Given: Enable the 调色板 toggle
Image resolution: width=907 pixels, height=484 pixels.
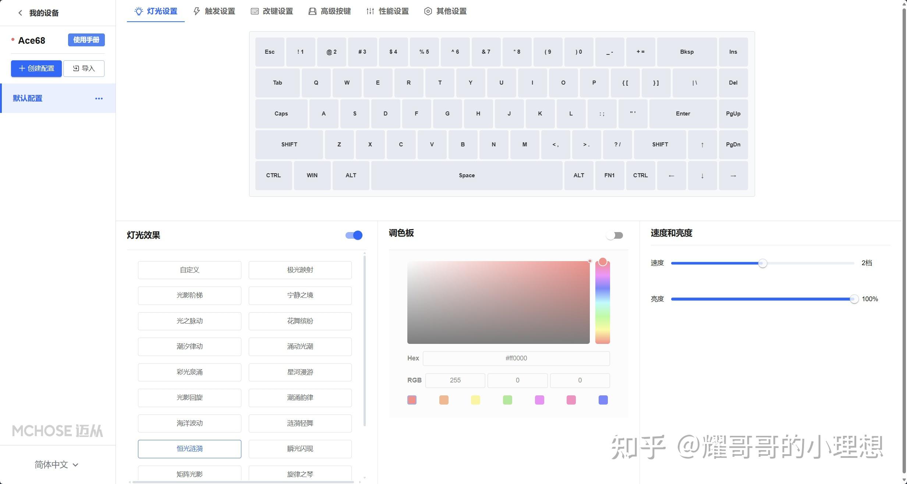Looking at the screenshot, I should tap(614, 235).
